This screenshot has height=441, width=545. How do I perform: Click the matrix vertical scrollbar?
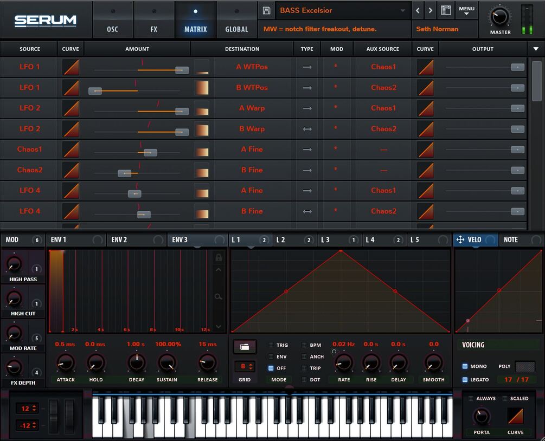pos(537,81)
